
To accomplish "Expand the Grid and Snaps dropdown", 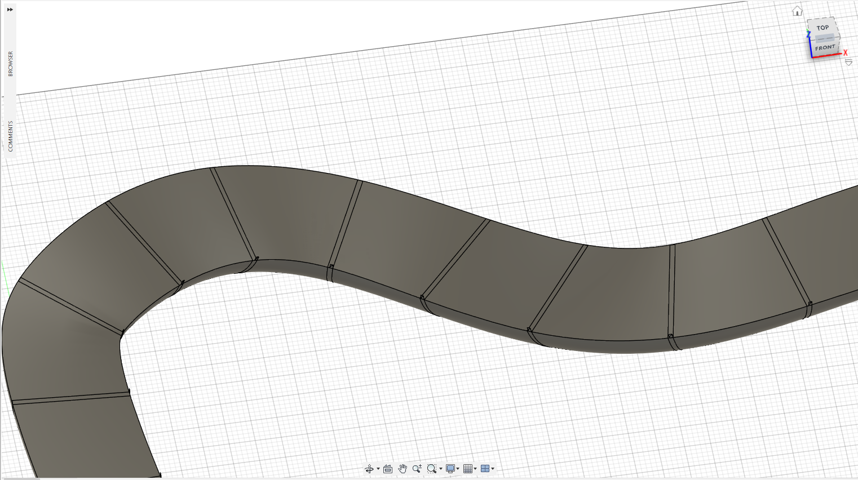I will pyautogui.click(x=475, y=468).
